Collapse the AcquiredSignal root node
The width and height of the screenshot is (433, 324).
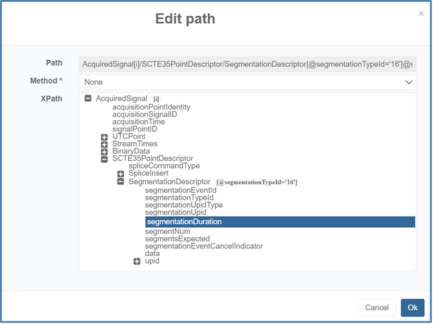(x=88, y=99)
